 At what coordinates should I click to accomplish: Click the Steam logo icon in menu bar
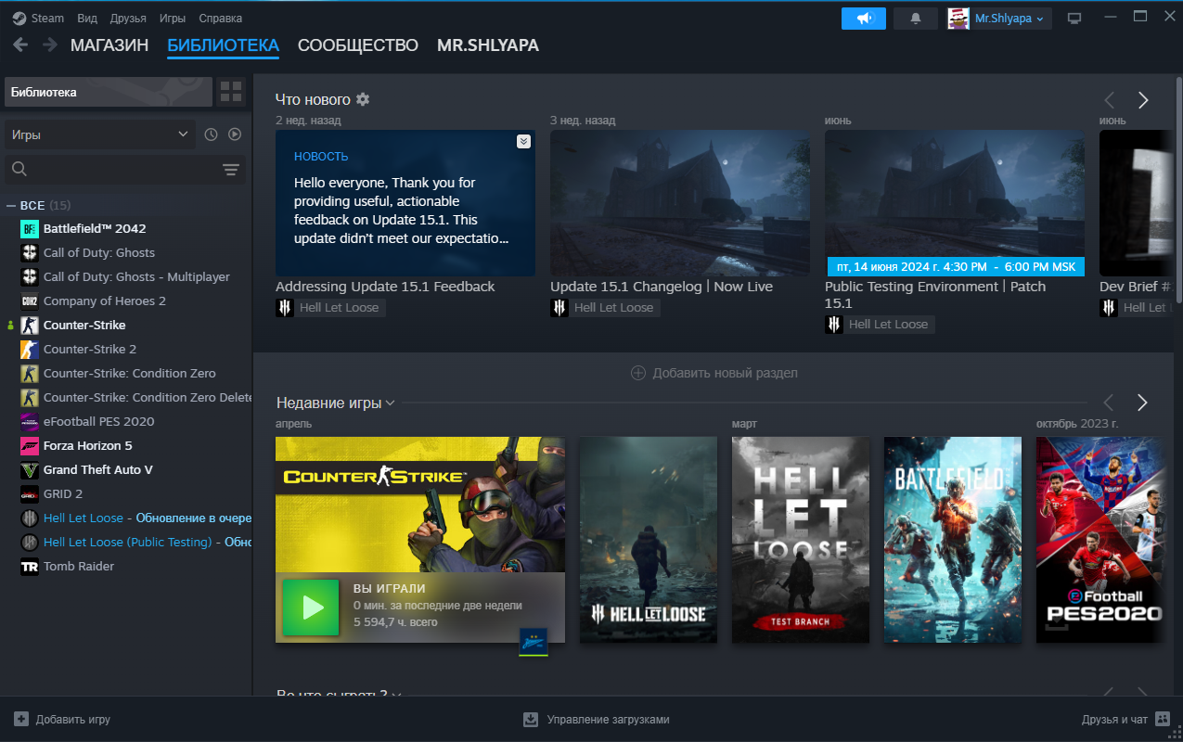pos(19,19)
